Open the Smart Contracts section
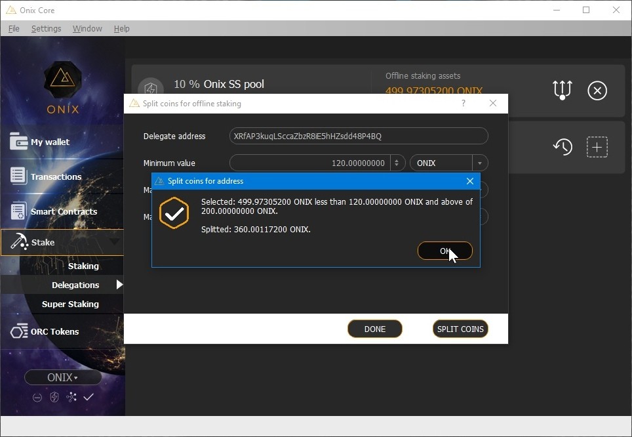This screenshot has width=632, height=437. (x=62, y=211)
